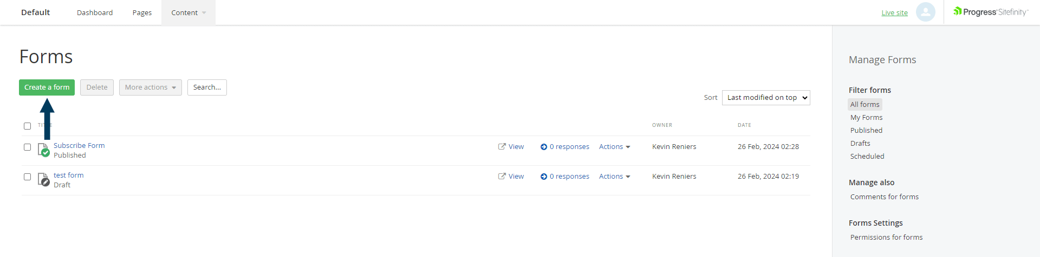This screenshot has height=257, width=1040.
Task: Click the Search... field
Action: (x=207, y=87)
